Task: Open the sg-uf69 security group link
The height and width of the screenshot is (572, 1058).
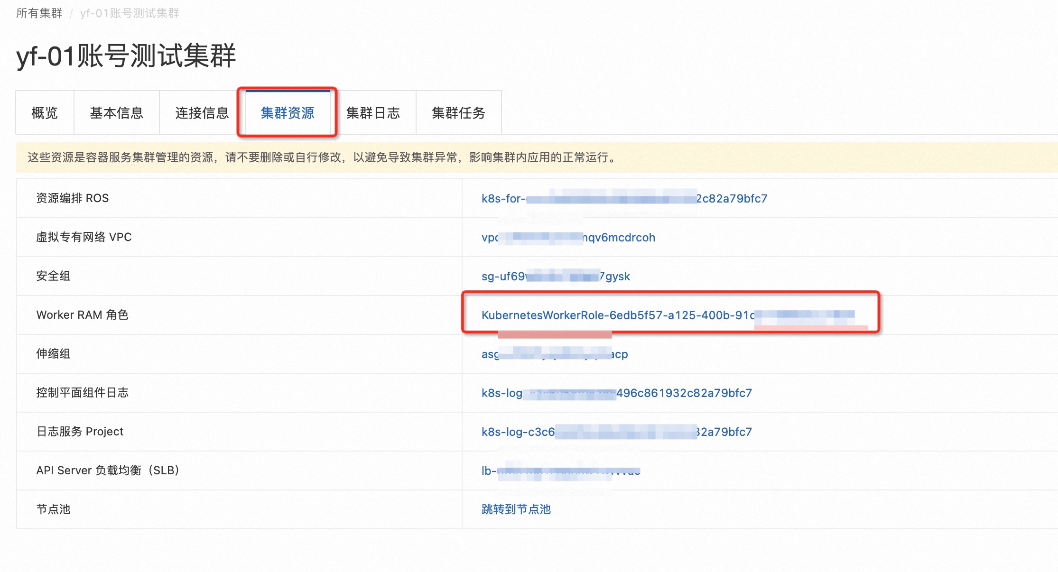Action: tap(555, 276)
